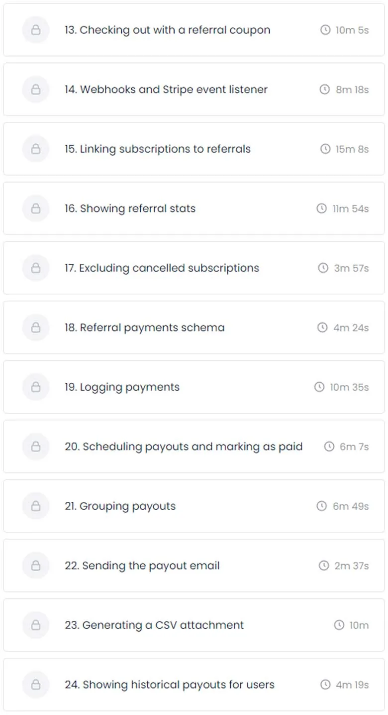Image resolution: width=388 pixels, height=715 pixels.
Task: Click clock icon beside 10m 5s duration
Action: coord(325,30)
